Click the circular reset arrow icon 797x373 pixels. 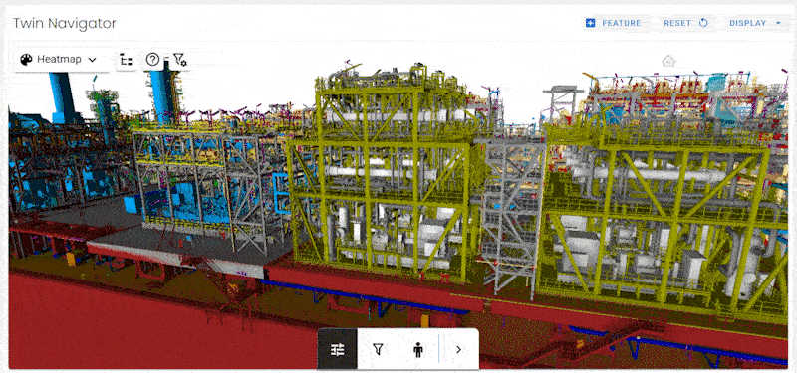(x=703, y=23)
